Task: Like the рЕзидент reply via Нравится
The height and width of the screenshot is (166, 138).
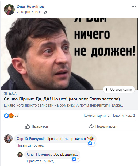Action: (34, 161)
